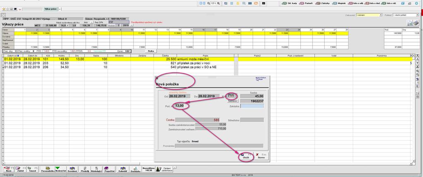Open the Dovolená (vacation) button
Screen dimensions: 423x177
[72, 169]
